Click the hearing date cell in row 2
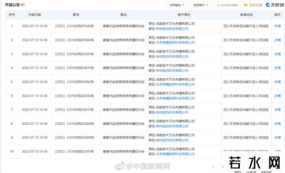Viewport: 285px width, 173px height. 35,40
